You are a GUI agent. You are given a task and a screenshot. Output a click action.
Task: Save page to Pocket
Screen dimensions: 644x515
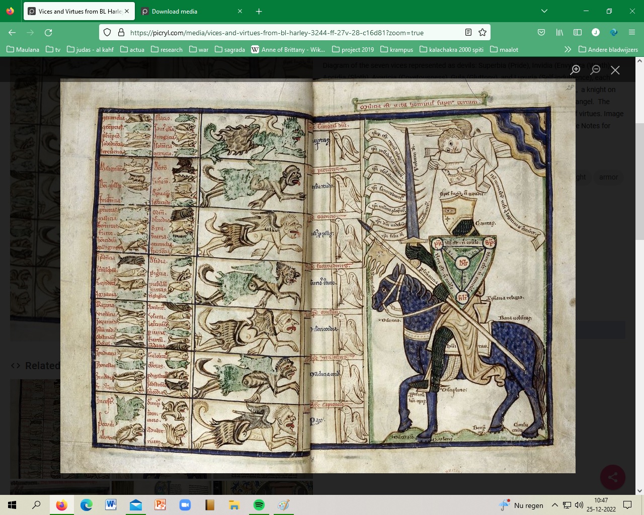541,33
